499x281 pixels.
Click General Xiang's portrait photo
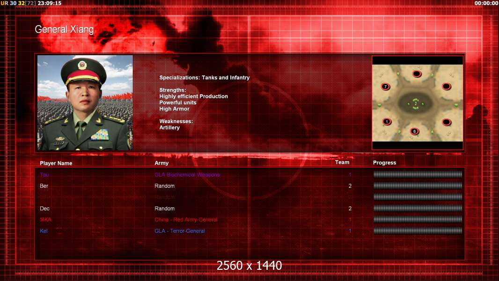(x=85, y=103)
